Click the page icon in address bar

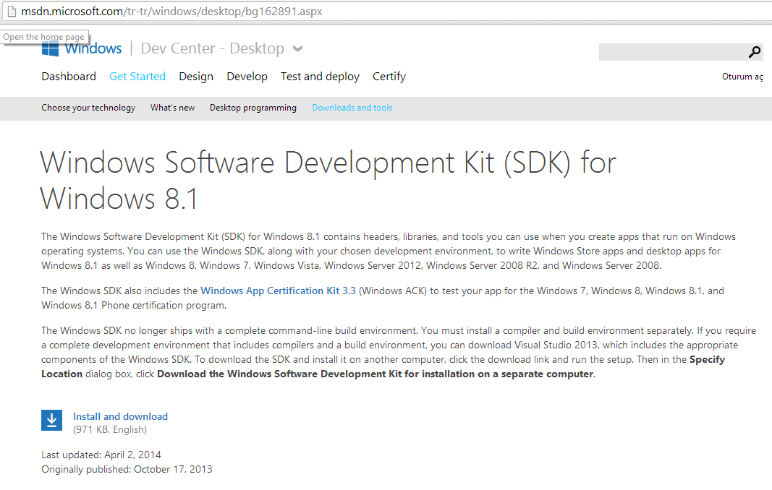tap(12, 12)
